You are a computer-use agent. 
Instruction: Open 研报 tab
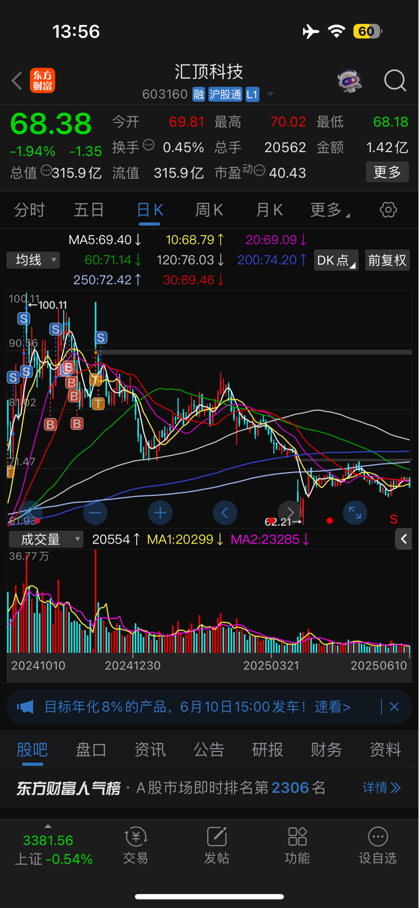pos(268,750)
